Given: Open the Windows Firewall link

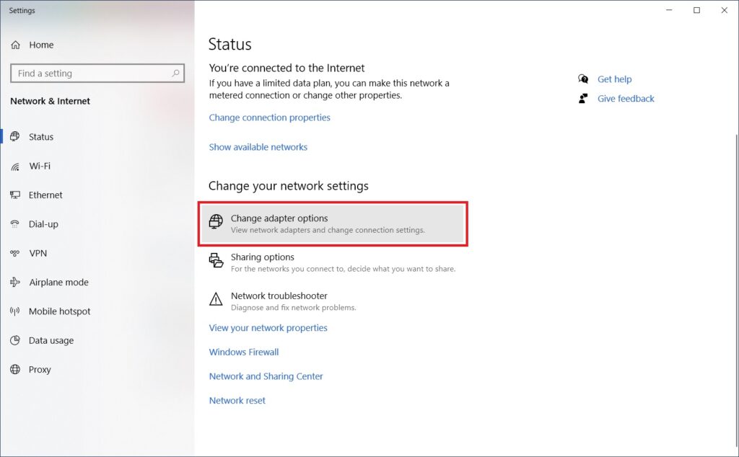Looking at the screenshot, I should (244, 352).
